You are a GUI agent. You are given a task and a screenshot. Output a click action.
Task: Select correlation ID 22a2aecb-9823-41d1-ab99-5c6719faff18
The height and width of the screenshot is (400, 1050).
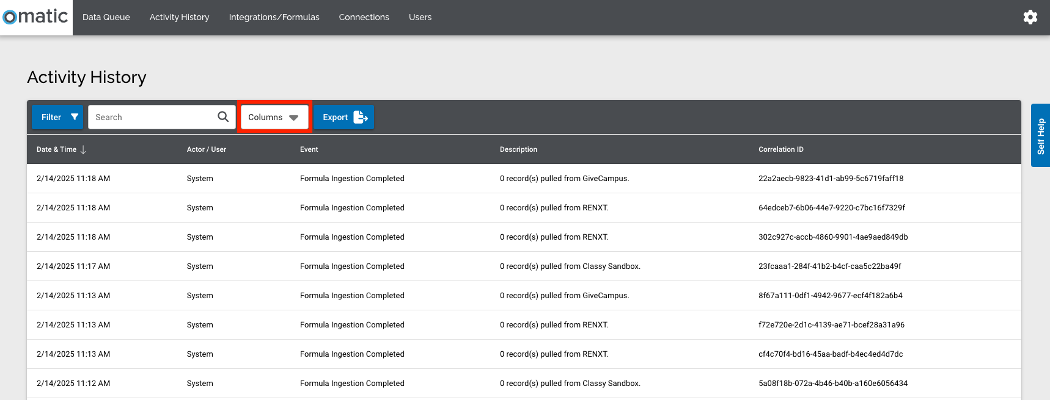click(831, 179)
